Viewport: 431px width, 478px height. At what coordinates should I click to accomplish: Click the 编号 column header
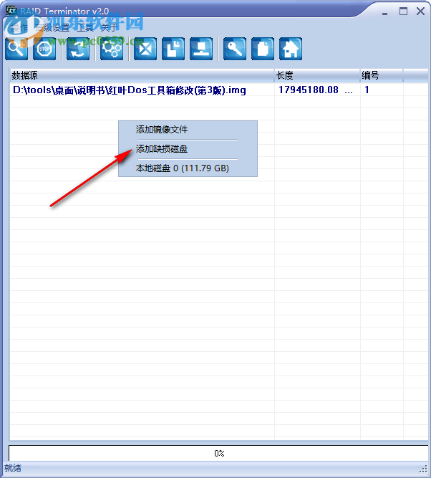click(382, 75)
